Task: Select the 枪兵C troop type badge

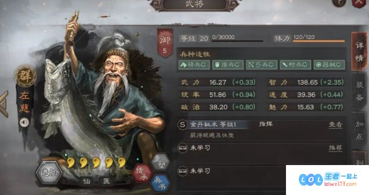Action: click(295, 65)
